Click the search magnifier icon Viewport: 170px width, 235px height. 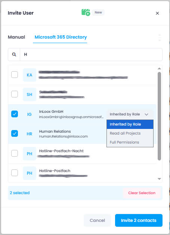(x=14, y=54)
